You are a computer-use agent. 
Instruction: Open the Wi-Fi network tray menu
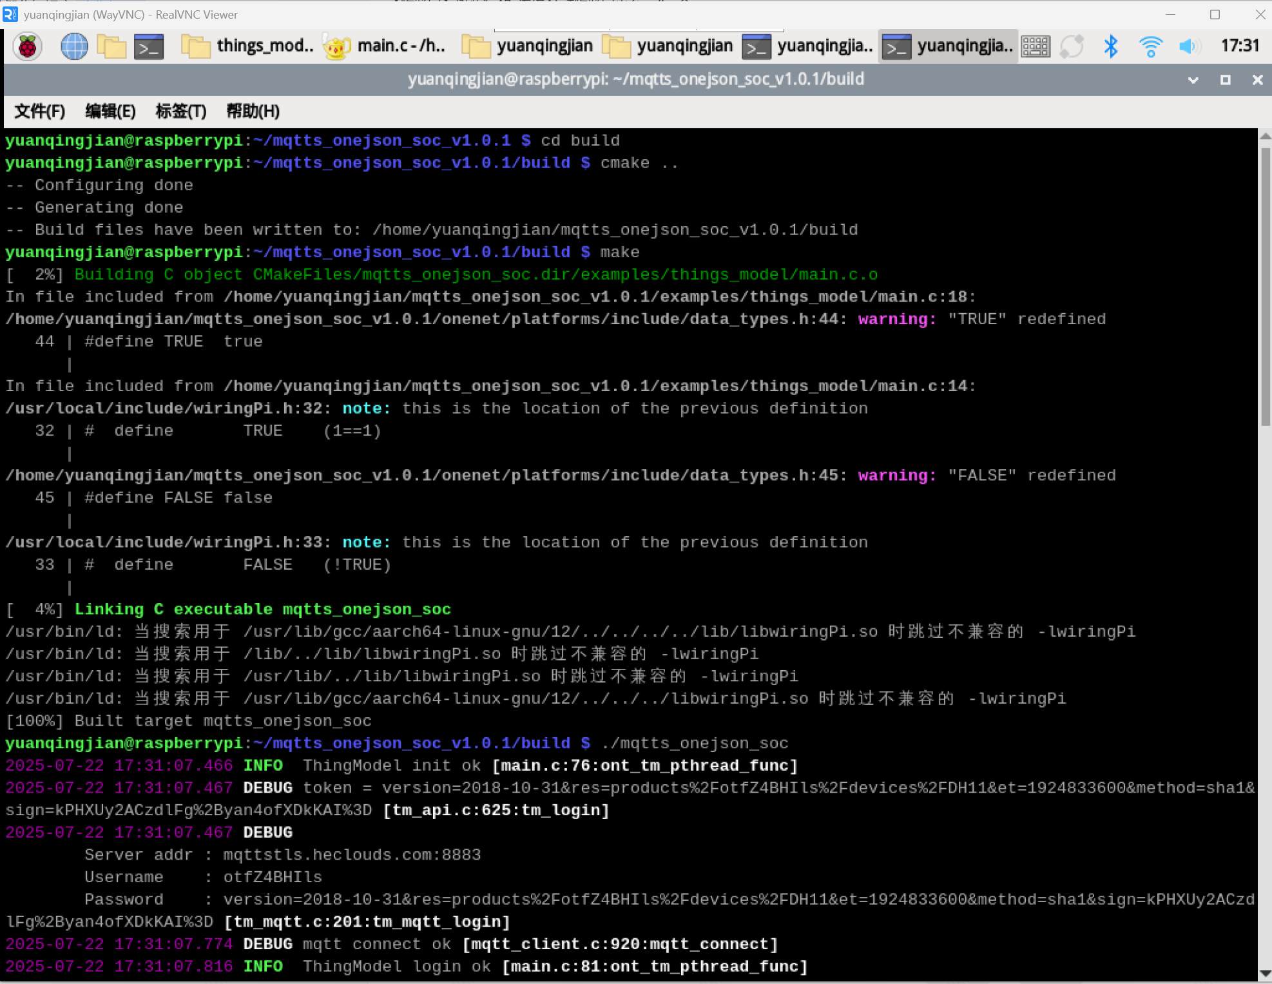click(1150, 46)
